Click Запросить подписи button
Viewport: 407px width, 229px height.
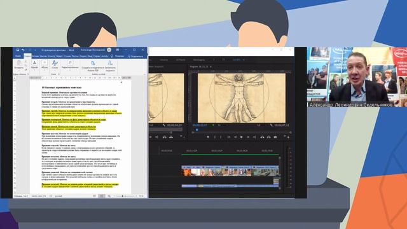(x=110, y=66)
